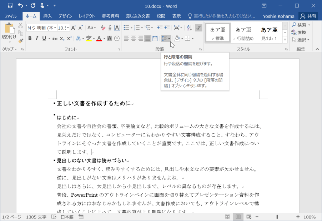Viewport: 322px width, 221px height.
Task: Sort text A to Z
Action: click(x=189, y=28)
